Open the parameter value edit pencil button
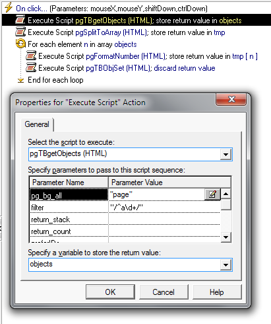Image resolution: width=271 pixels, height=324 pixels. pyautogui.click(x=212, y=194)
